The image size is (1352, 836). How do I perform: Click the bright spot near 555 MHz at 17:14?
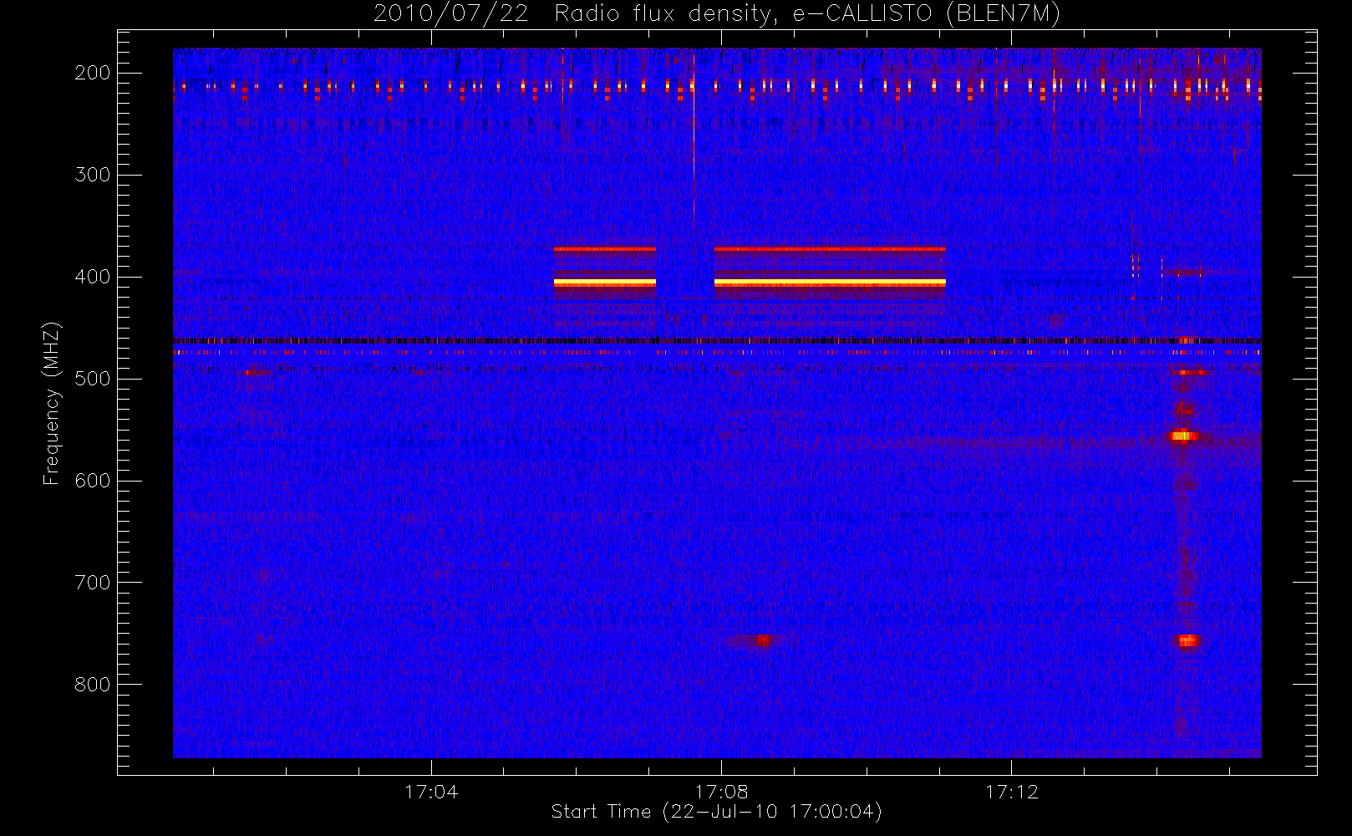1184,436
